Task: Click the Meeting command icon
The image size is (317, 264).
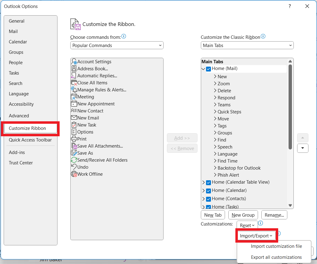Action: pos(74,97)
